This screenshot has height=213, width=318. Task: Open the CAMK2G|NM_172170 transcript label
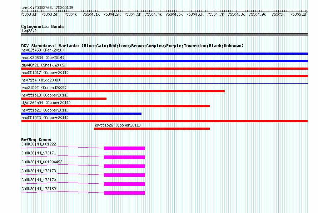tap(39, 180)
